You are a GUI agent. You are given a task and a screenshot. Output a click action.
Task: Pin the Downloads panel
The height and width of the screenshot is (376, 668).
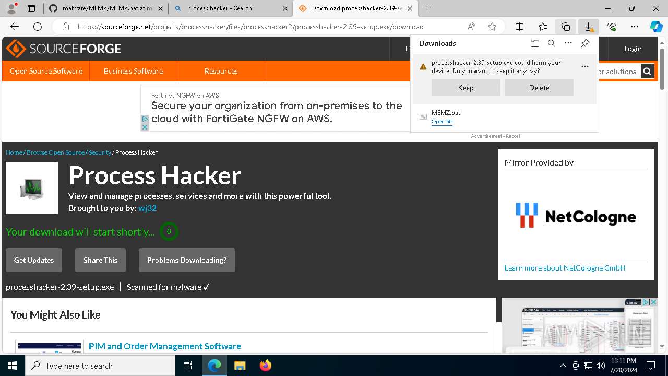point(586,43)
